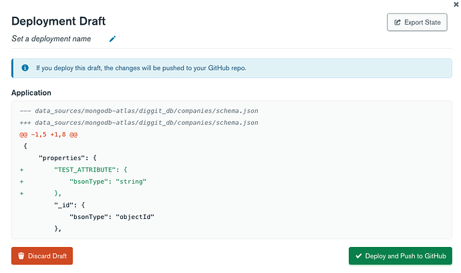Click the added closing brace line after "string"
461x273 pixels.
(x=57, y=193)
